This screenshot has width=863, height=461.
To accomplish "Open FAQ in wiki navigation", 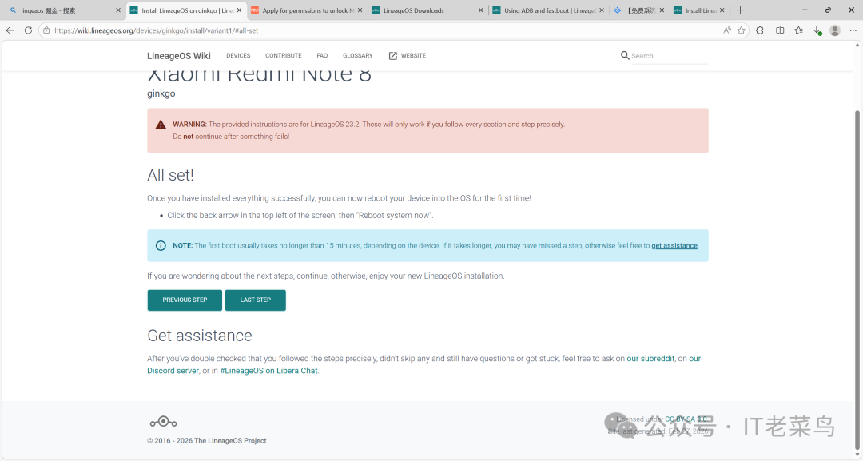I will click(322, 56).
